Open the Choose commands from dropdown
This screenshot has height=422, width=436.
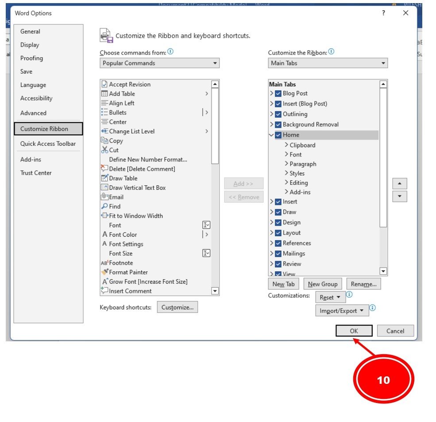[160, 63]
